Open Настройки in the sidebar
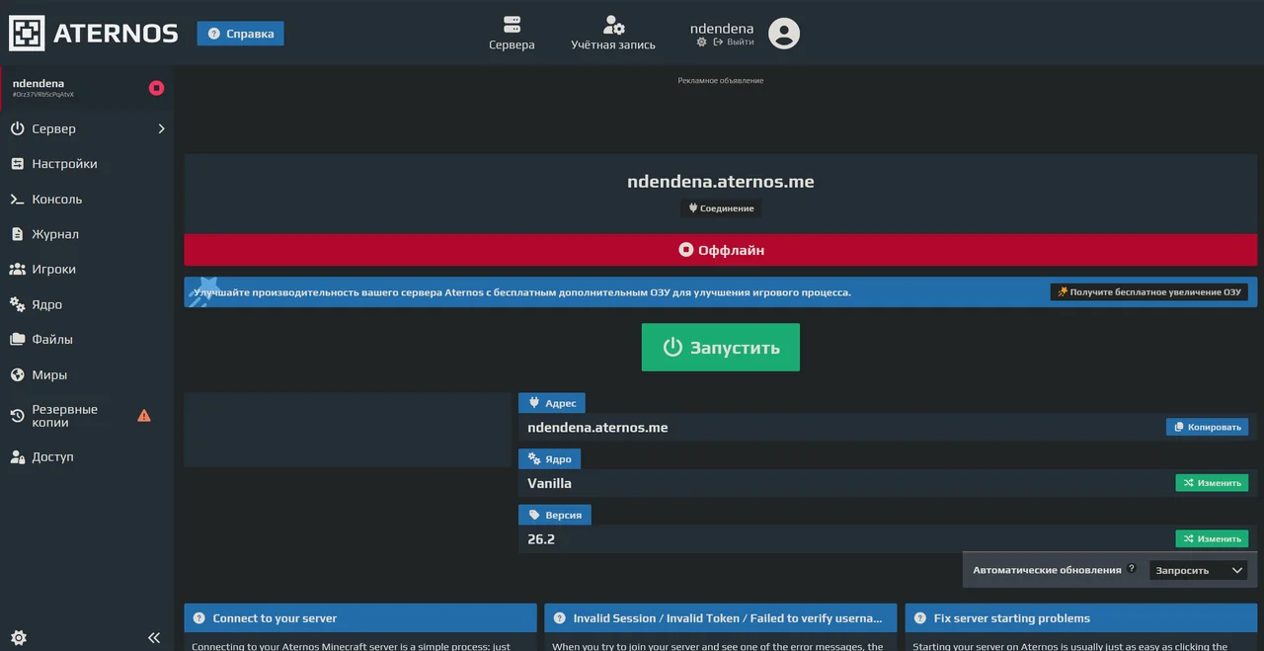The height and width of the screenshot is (651, 1264). tap(87, 164)
